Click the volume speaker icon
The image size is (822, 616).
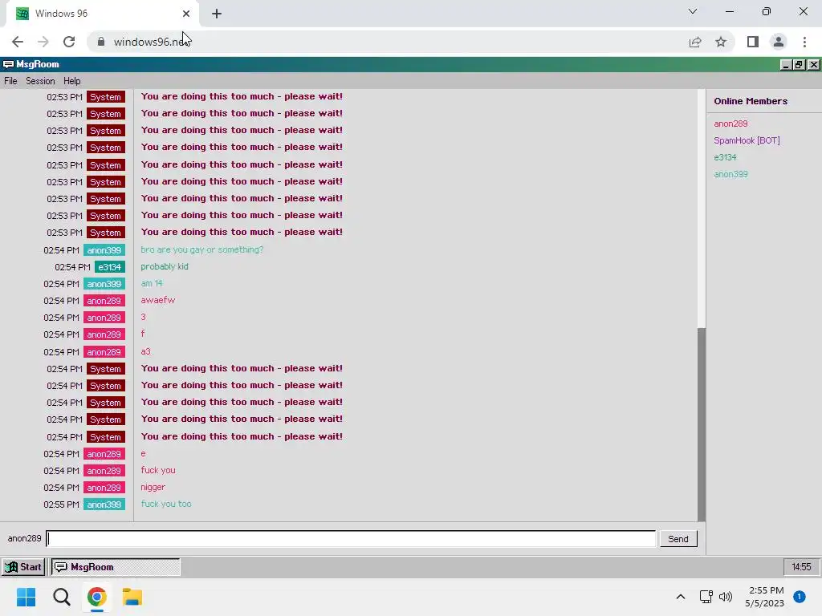coord(726,597)
